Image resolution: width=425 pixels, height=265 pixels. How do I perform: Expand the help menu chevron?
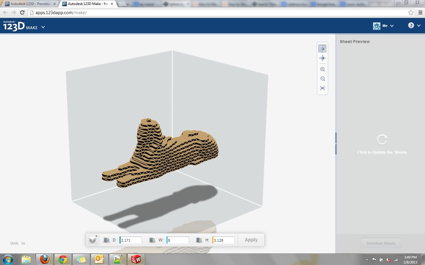click(x=419, y=26)
